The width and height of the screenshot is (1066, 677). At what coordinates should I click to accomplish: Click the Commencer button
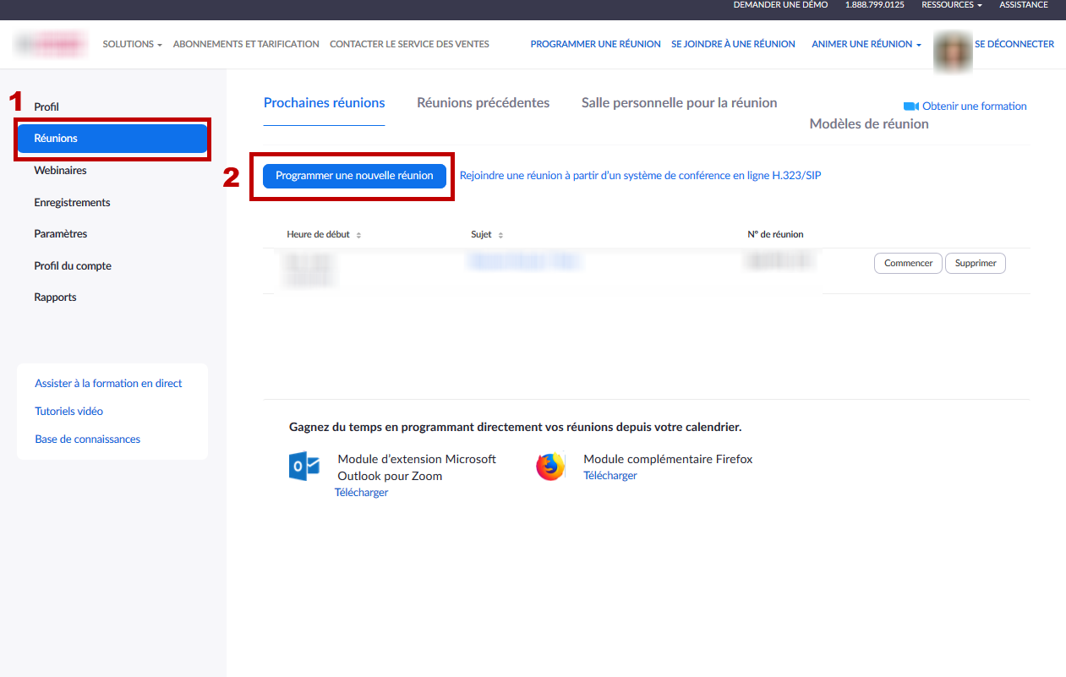[x=908, y=263]
